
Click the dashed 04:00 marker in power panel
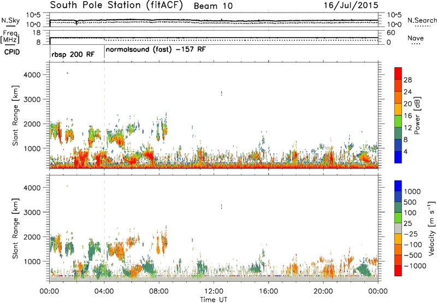point(104,115)
